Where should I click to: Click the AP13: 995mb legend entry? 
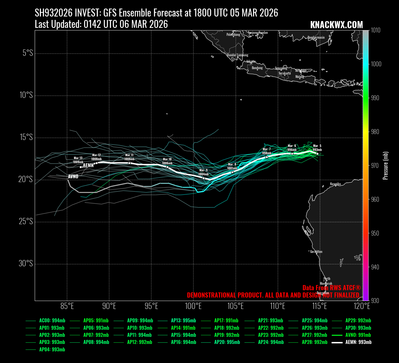[183, 321]
